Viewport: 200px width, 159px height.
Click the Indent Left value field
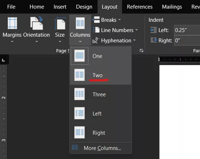coord(187,30)
